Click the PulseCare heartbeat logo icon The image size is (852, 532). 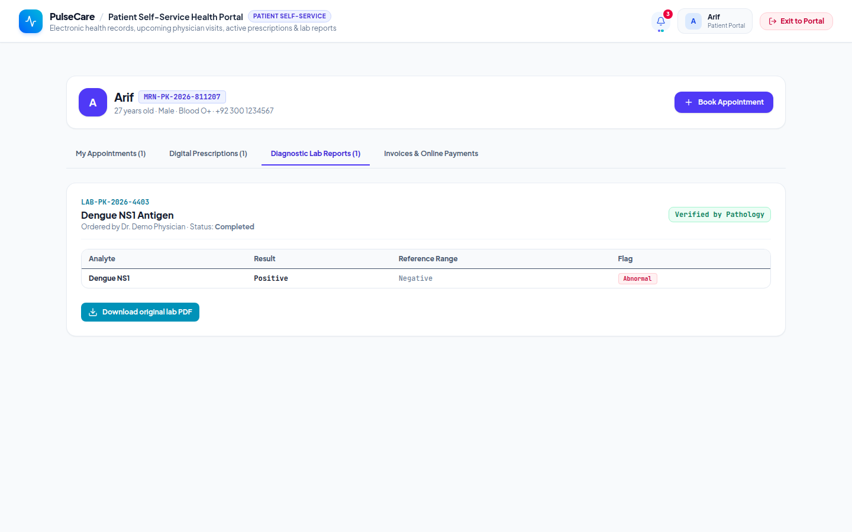(x=31, y=21)
